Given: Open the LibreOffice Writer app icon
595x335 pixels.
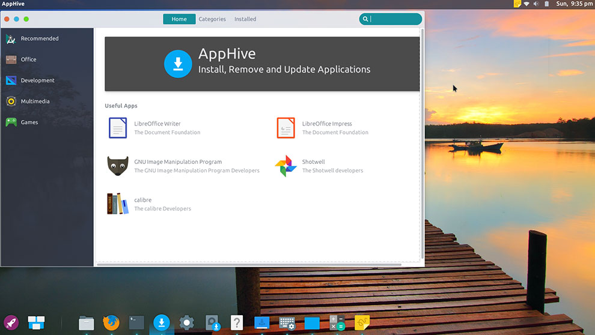Looking at the screenshot, I should (118, 128).
